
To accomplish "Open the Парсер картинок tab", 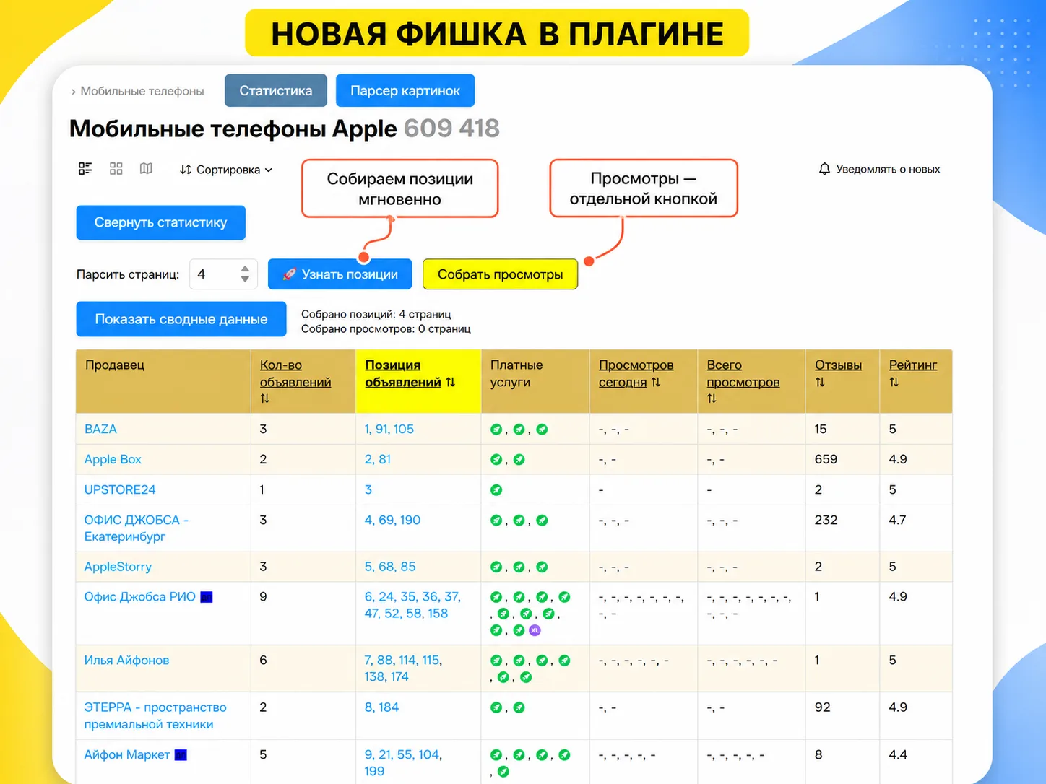I will click(x=405, y=91).
